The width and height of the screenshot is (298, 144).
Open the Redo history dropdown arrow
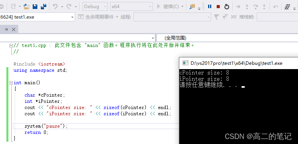tap(75, 7)
